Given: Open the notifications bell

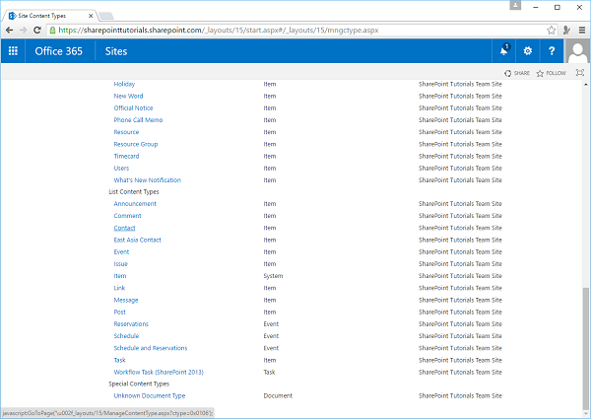Looking at the screenshot, I should click(504, 51).
